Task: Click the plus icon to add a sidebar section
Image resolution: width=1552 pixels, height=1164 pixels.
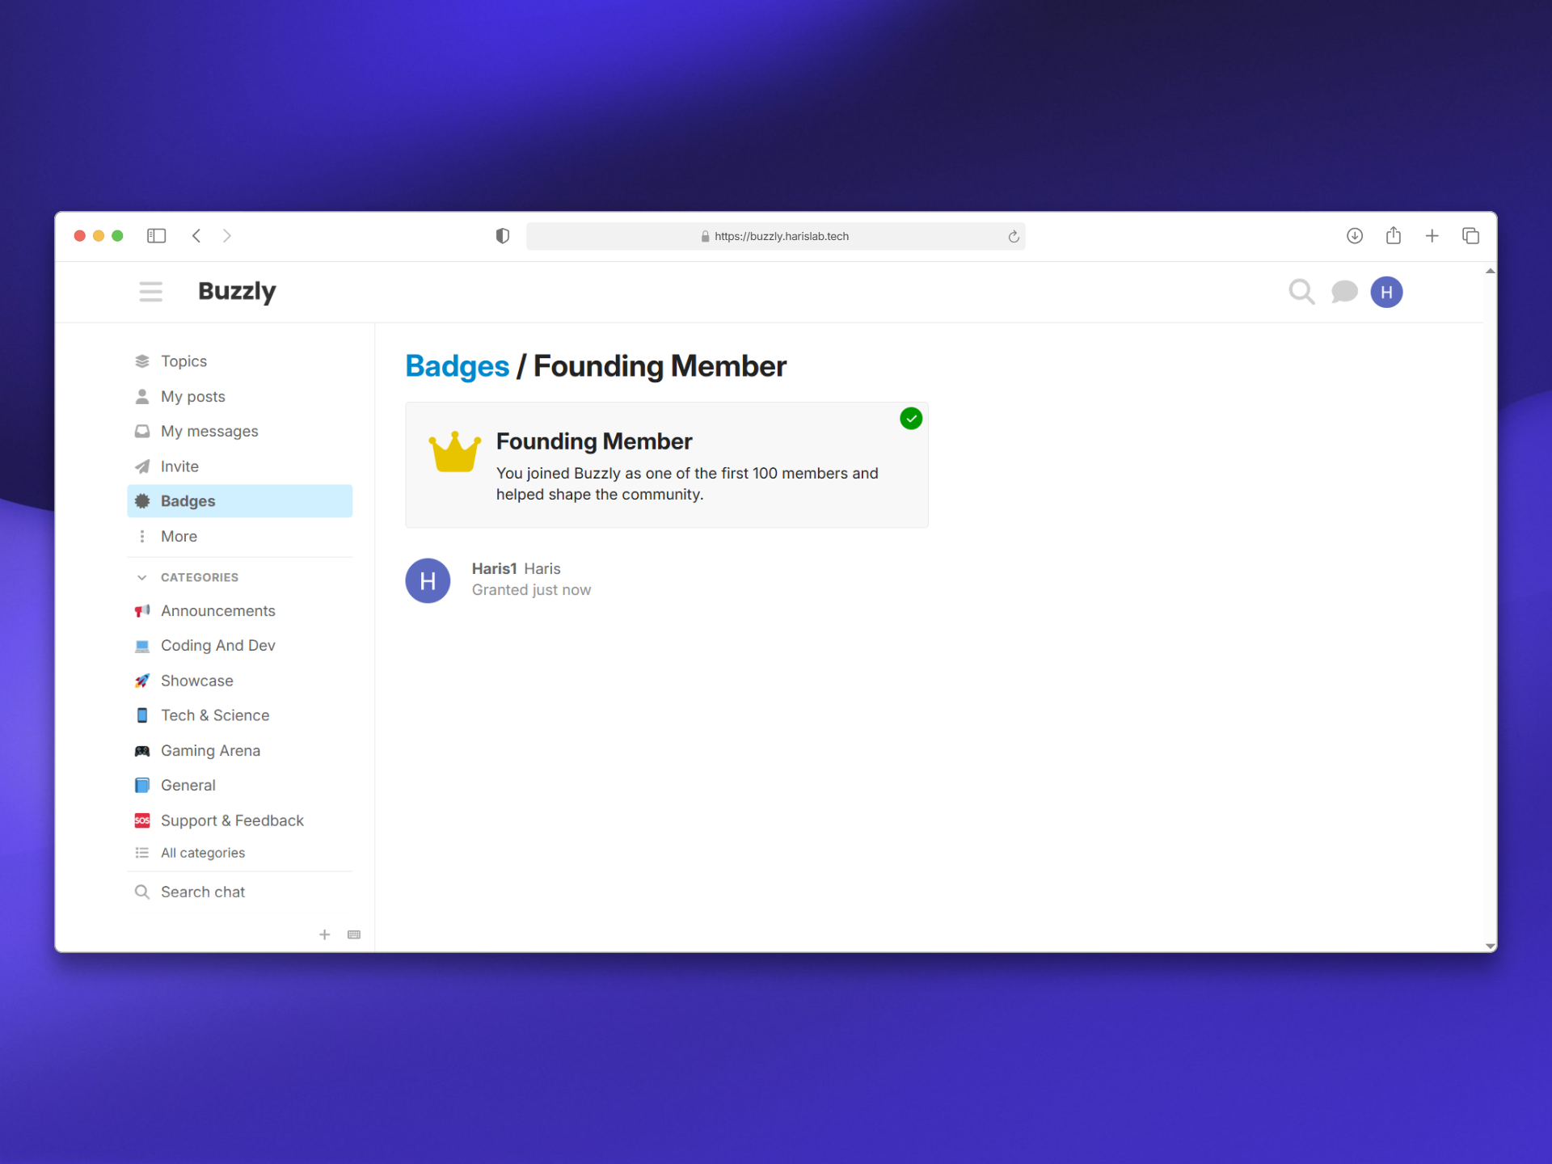Action: pos(324,934)
